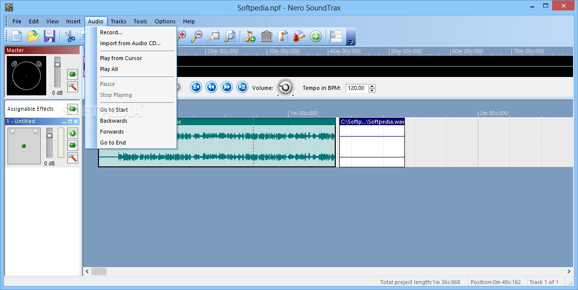
Task: Click the Volume knob in transport bar
Action: point(286,87)
